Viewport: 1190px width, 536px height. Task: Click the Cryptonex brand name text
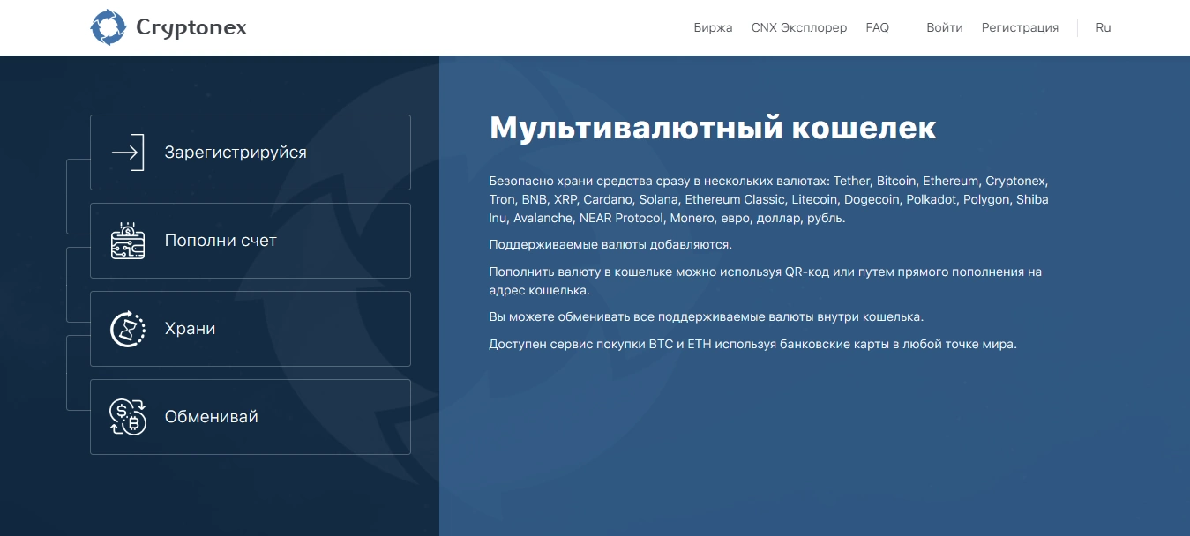point(191,28)
